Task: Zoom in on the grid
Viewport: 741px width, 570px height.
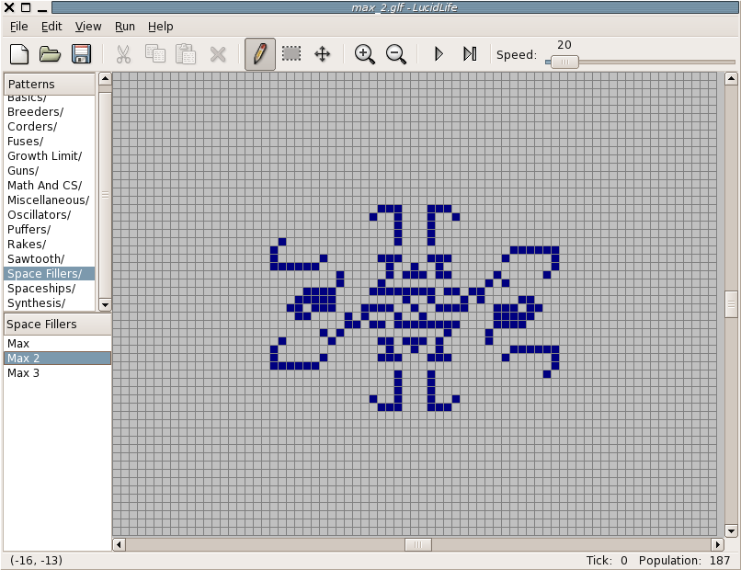Action: pos(365,54)
